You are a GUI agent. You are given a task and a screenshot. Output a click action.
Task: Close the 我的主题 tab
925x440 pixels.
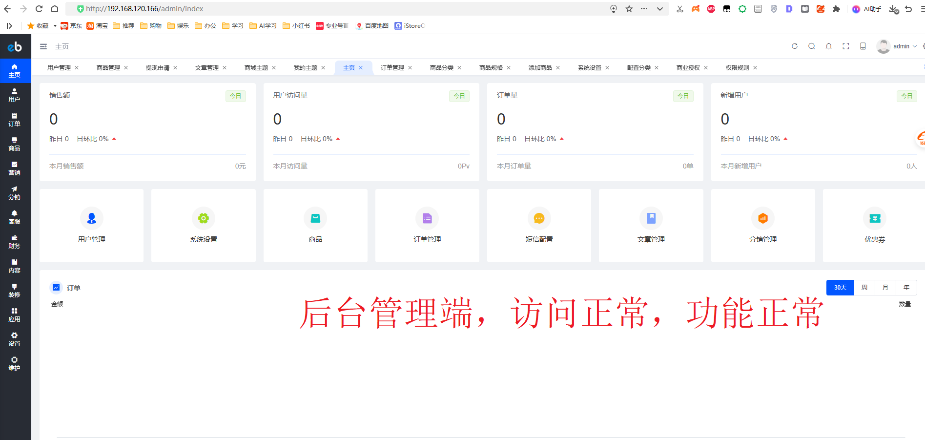(x=323, y=68)
